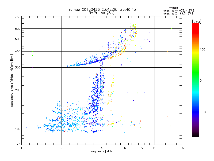Viewport: 214px width, 161px height.
Task: Click the 'mean, sd,X: 99.3, 23.9' text
Action: [178, 13]
